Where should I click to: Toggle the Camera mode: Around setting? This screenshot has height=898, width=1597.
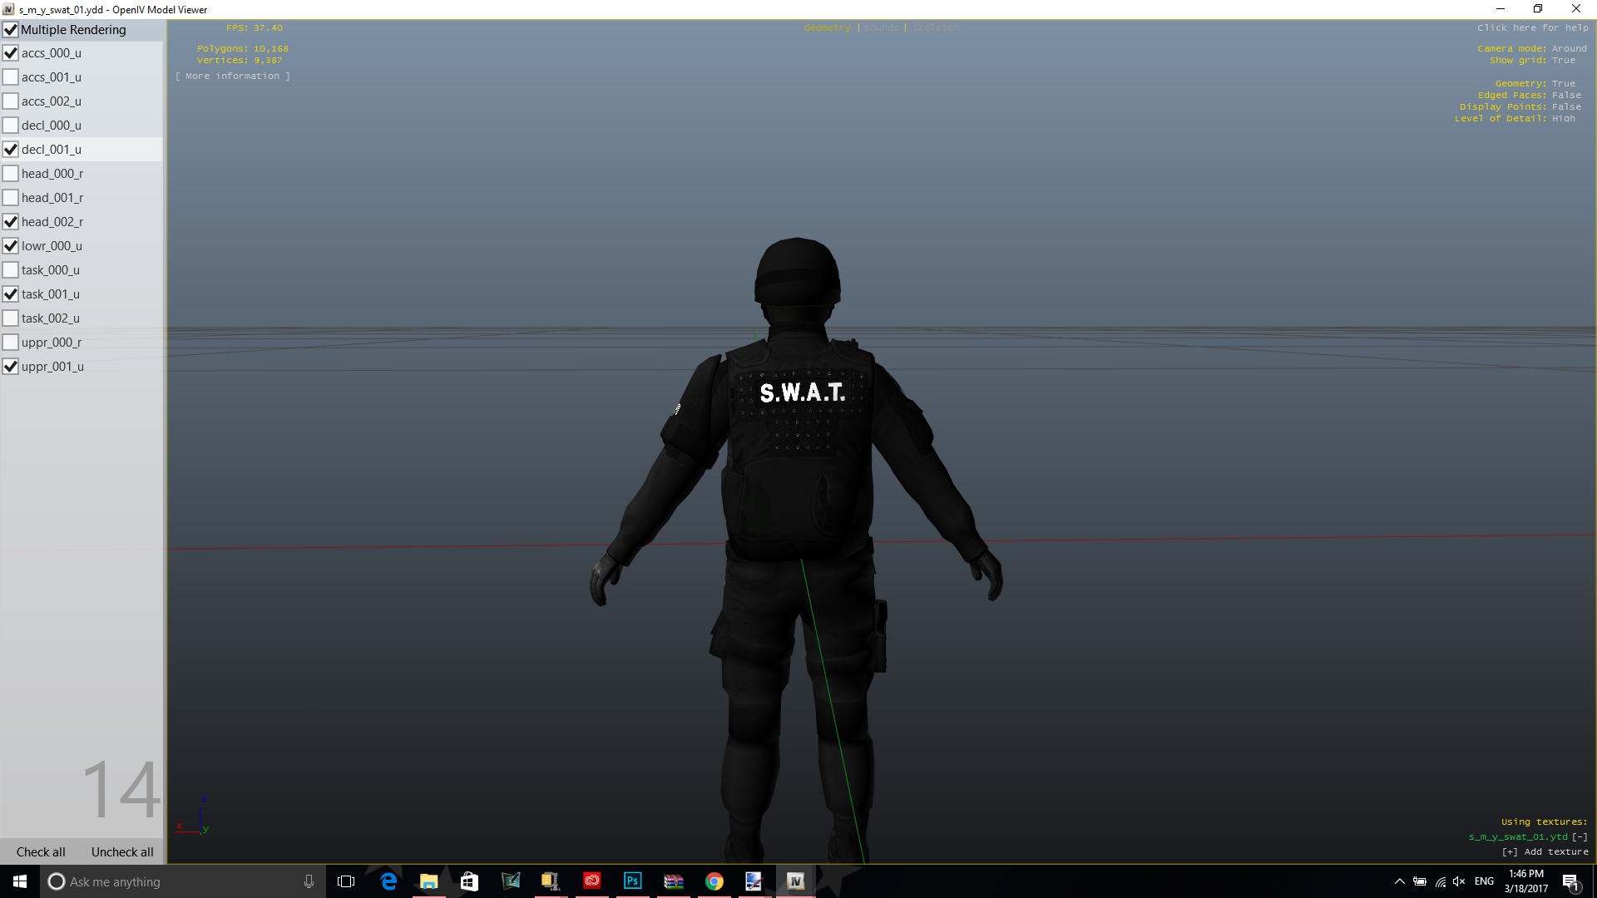[1532, 49]
